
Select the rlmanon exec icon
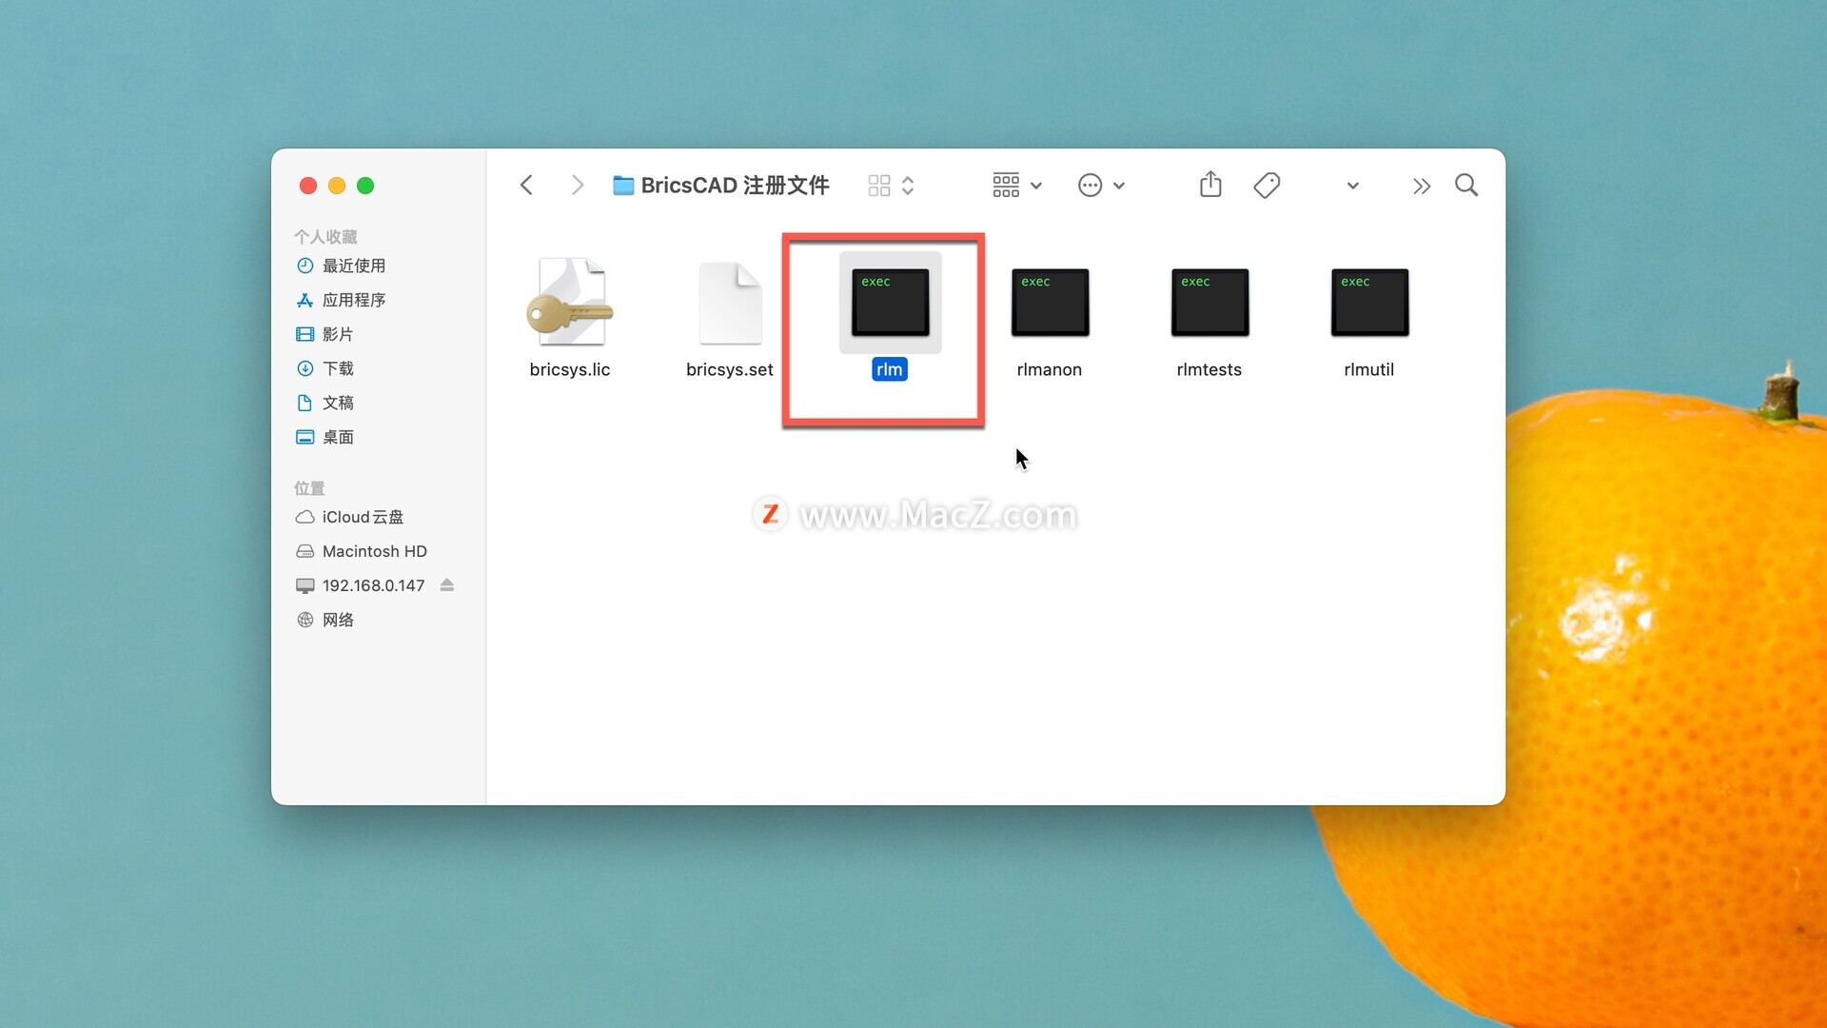[1050, 303]
